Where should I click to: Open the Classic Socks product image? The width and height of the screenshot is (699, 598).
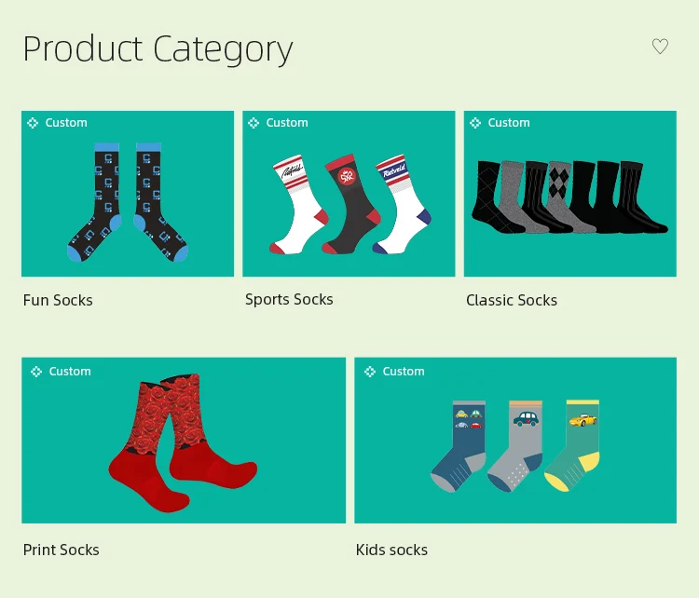(569, 200)
